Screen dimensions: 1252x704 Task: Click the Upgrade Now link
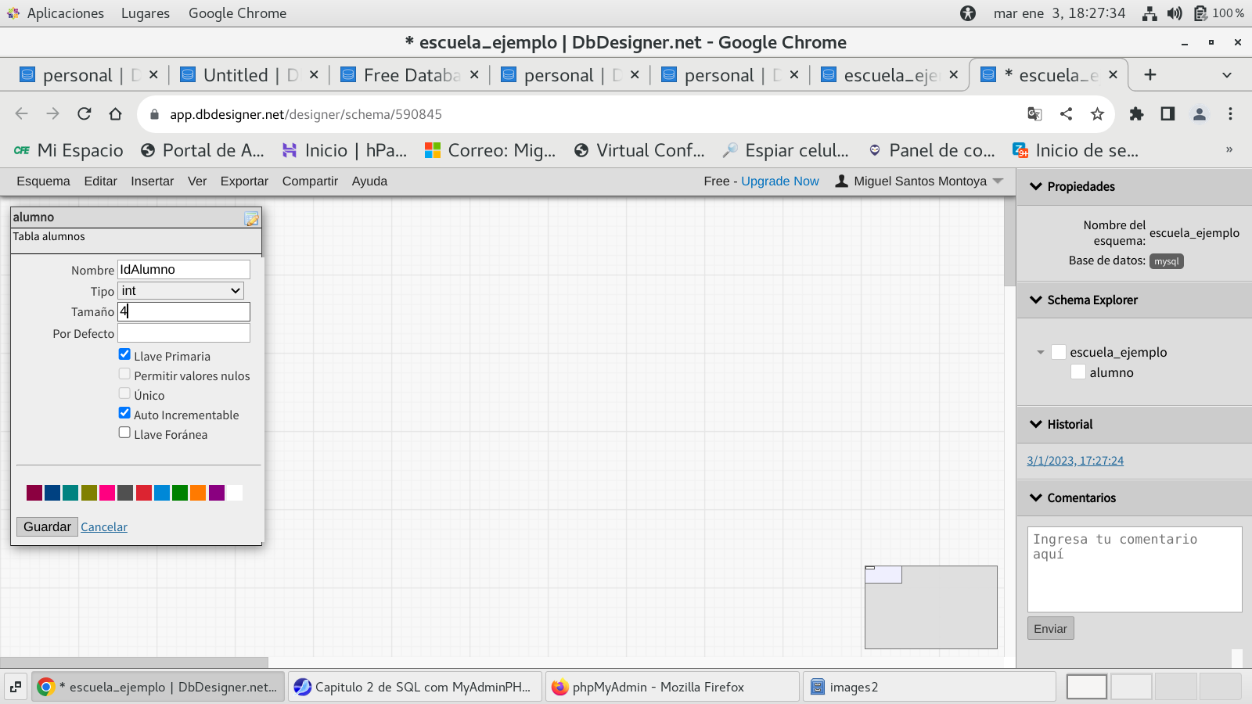(x=779, y=181)
